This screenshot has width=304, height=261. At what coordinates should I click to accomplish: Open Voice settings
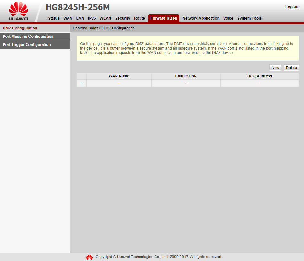[228, 18]
